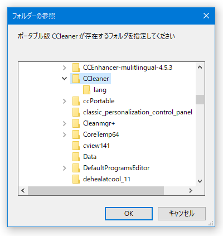Click the CCleaner folder icon
The image size is (223, 236).
[x=76, y=79]
